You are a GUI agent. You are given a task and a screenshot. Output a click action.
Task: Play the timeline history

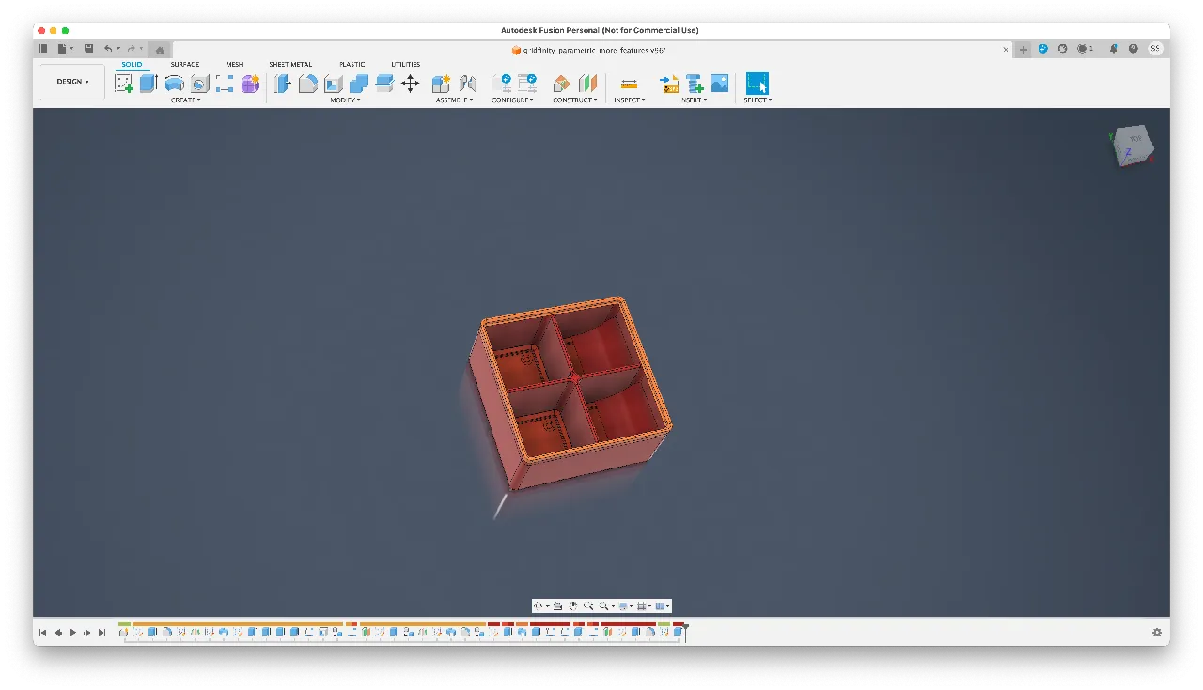73,632
